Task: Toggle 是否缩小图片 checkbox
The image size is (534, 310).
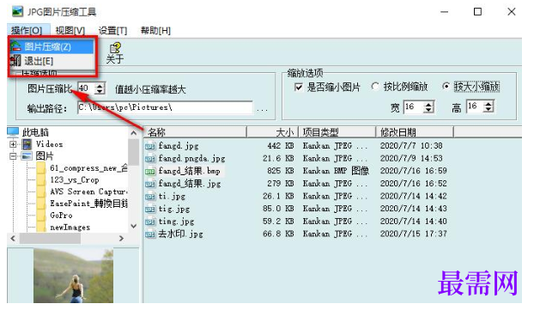Action: [298, 88]
